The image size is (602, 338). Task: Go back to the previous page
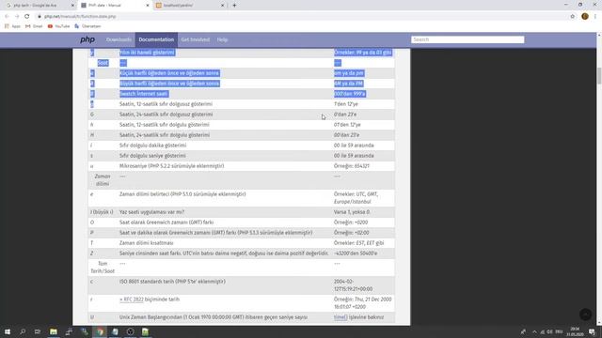click(7, 17)
